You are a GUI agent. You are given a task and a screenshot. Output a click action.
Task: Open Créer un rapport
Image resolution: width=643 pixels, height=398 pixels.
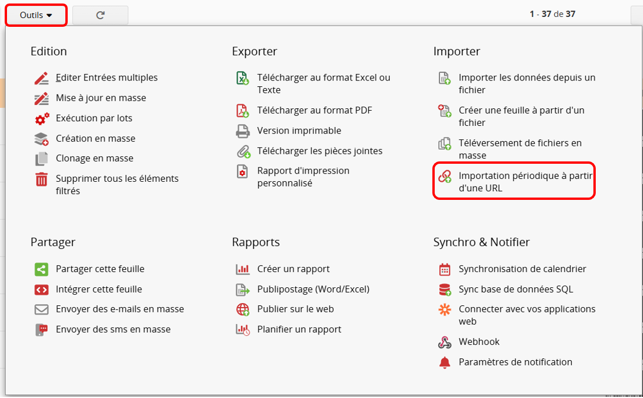point(293,269)
